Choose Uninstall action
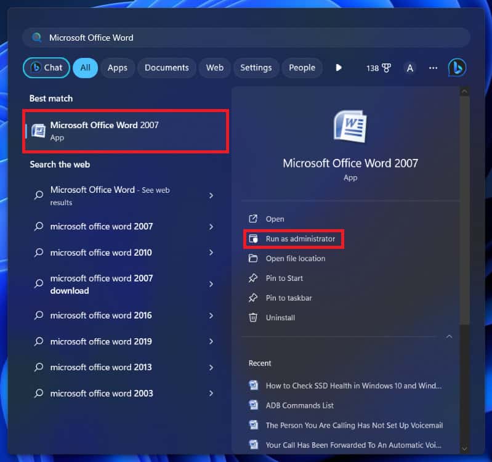The height and width of the screenshot is (462, 492). (280, 318)
